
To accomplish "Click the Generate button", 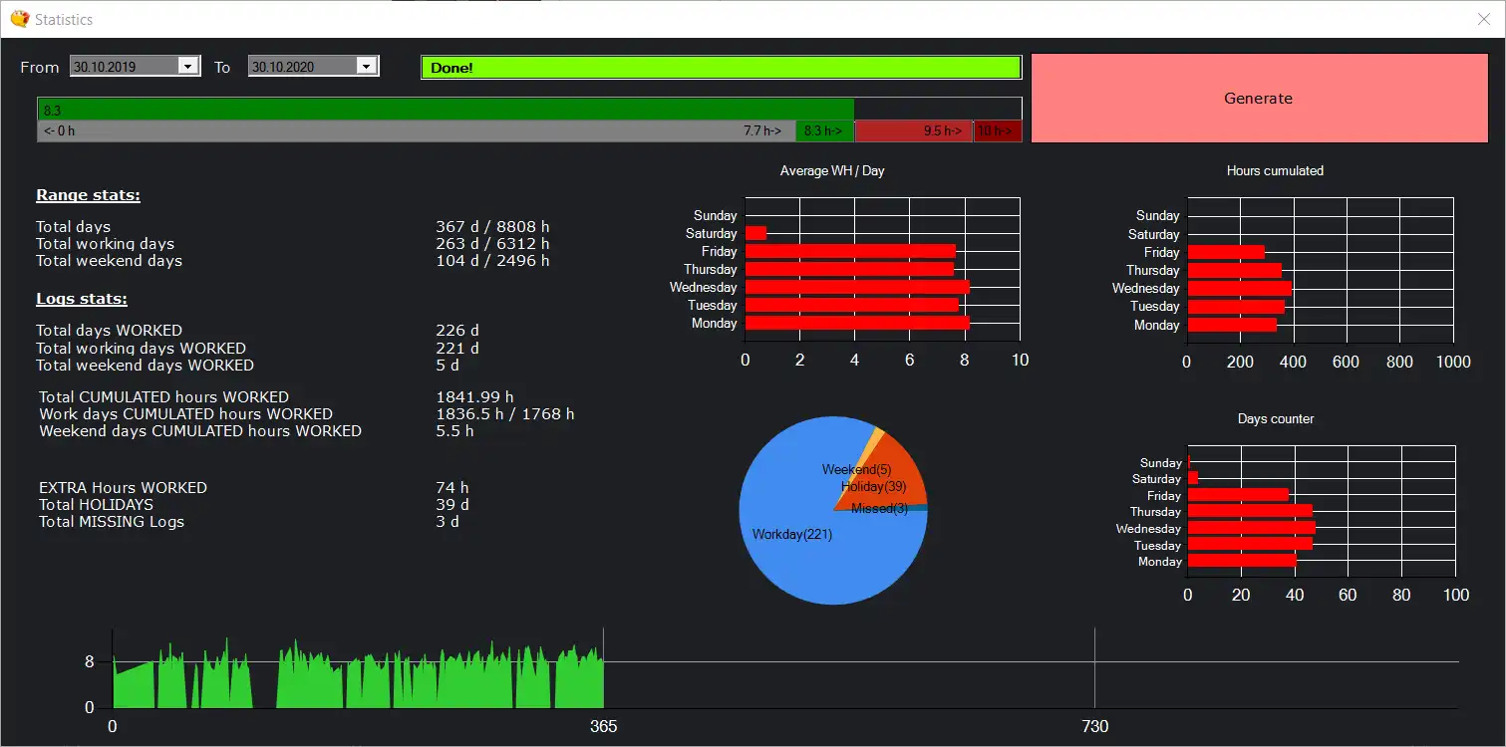I will (1258, 99).
